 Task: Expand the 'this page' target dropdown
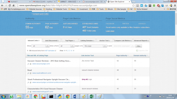coord(95,46)
